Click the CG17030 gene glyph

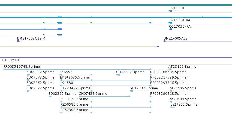[x=170, y=11]
